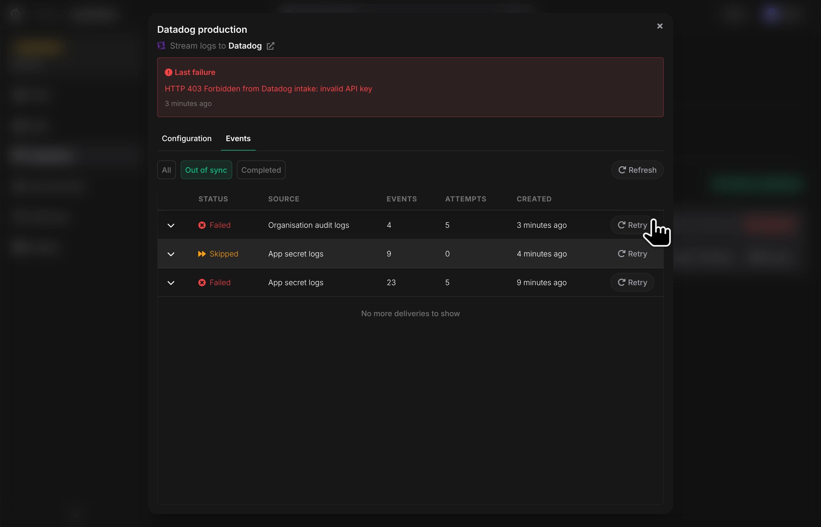
Task: Click the EVENTS column header
Action: pos(402,199)
